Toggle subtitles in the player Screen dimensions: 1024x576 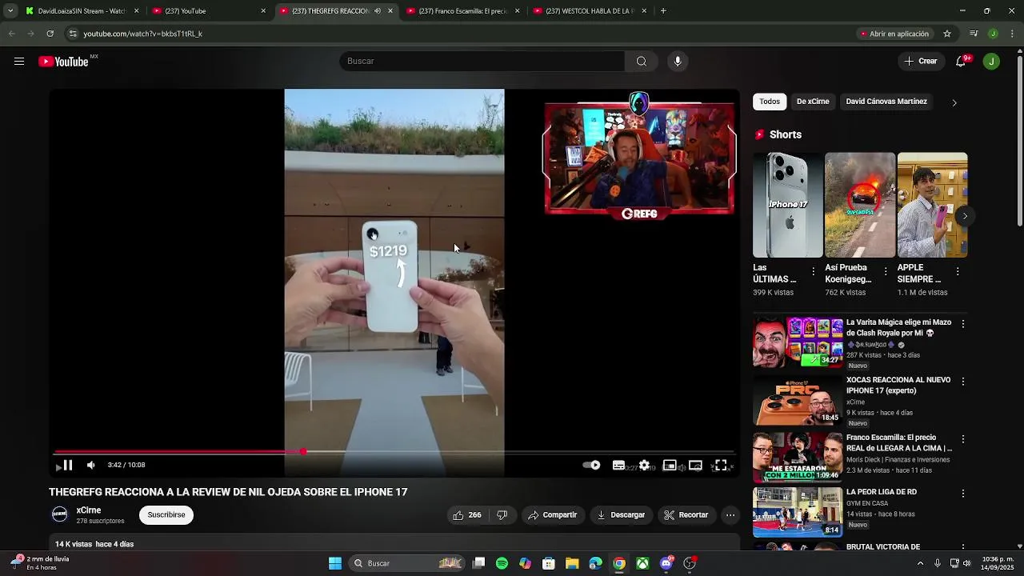point(618,465)
